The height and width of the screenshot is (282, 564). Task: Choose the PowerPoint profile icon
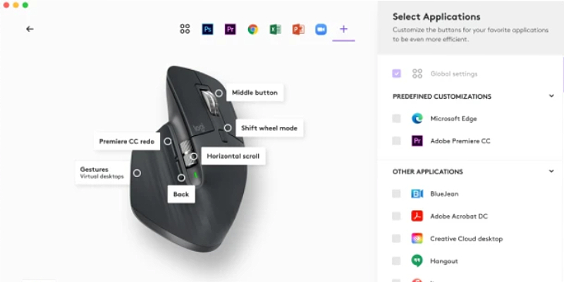click(x=298, y=29)
